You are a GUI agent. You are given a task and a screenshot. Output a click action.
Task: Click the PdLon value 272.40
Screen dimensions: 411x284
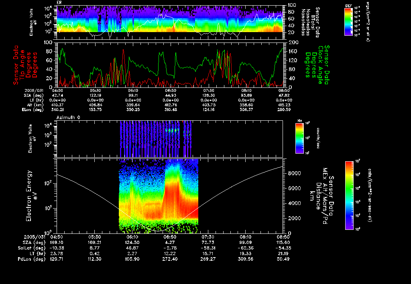(x=170, y=259)
